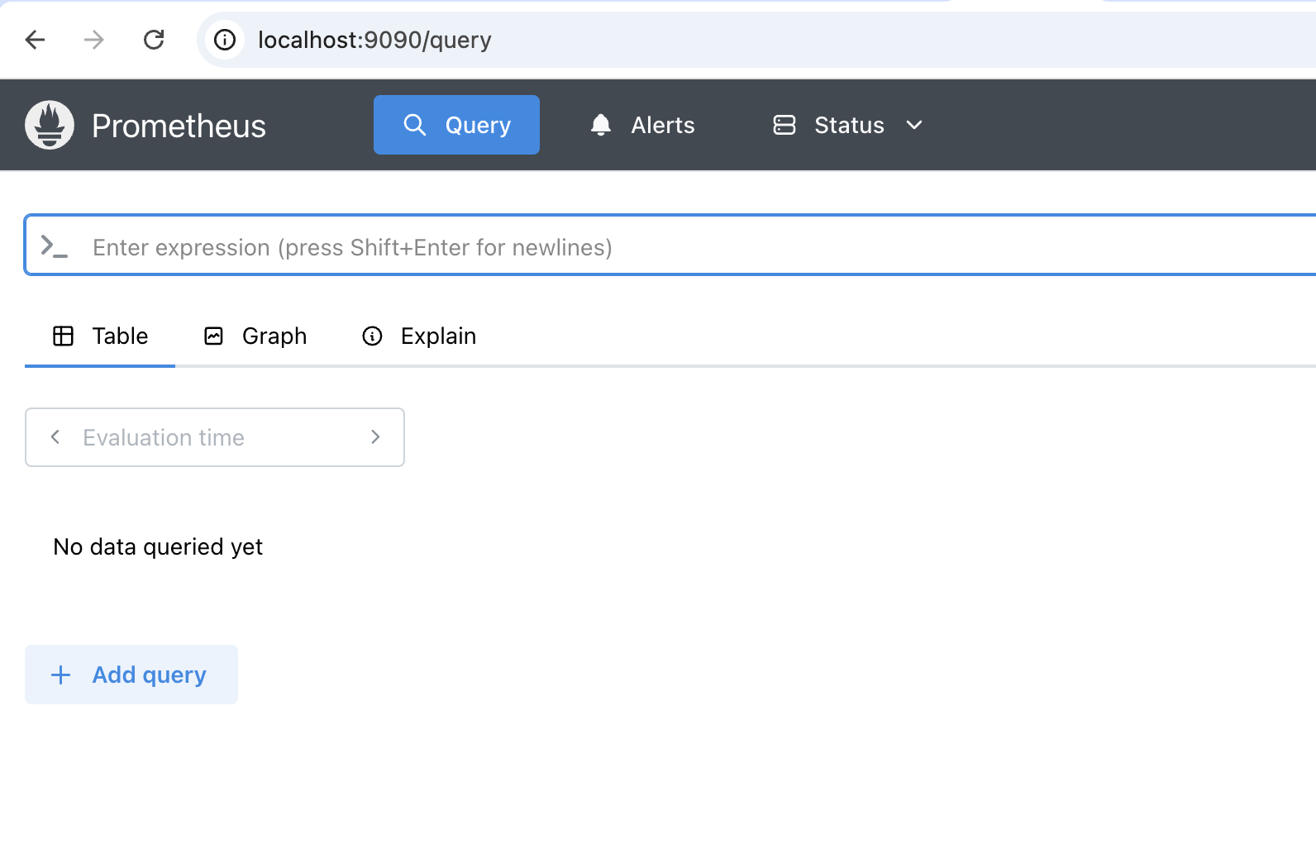
Task: Select the localhost:9090/query URL text
Action: point(374,40)
